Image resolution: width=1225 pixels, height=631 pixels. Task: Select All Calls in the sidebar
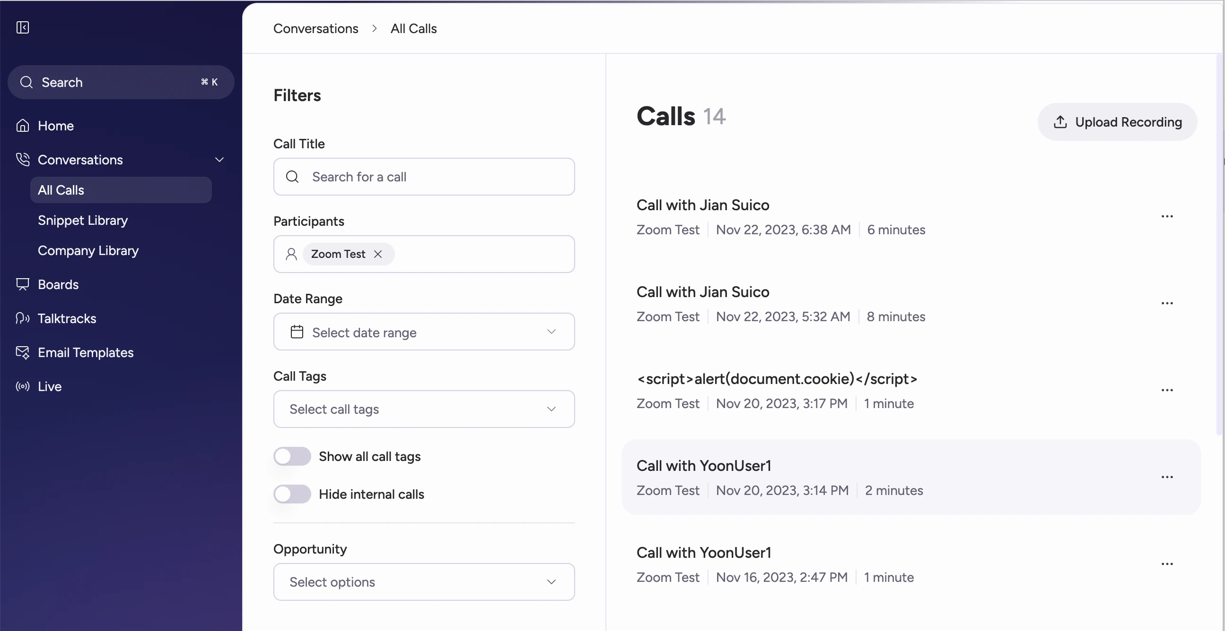pyautogui.click(x=61, y=189)
